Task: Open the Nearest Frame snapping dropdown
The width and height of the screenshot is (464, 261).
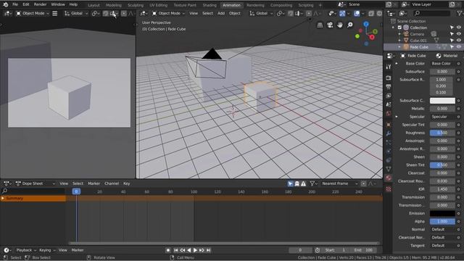Action: point(339,183)
